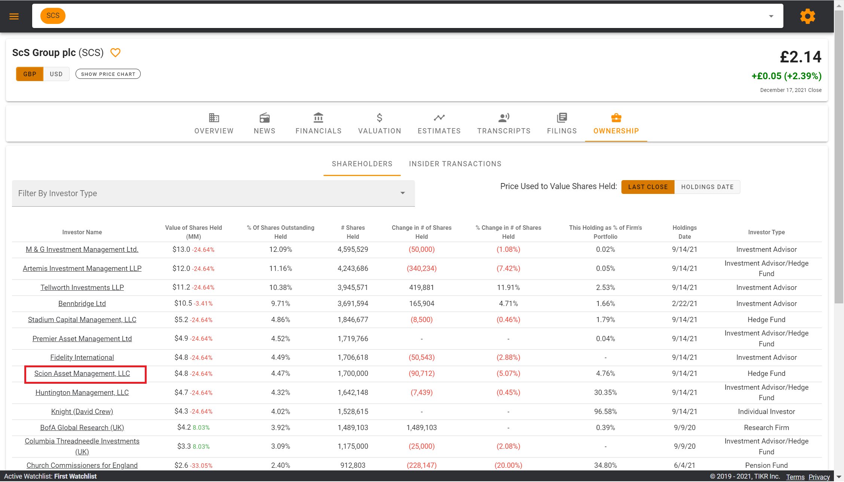The width and height of the screenshot is (844, 482).
Task: Open the Filings tab label
Action: click(x=562, y=131)
